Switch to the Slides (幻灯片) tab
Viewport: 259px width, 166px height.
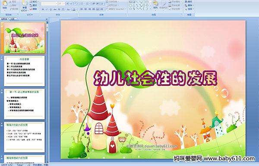4,19
